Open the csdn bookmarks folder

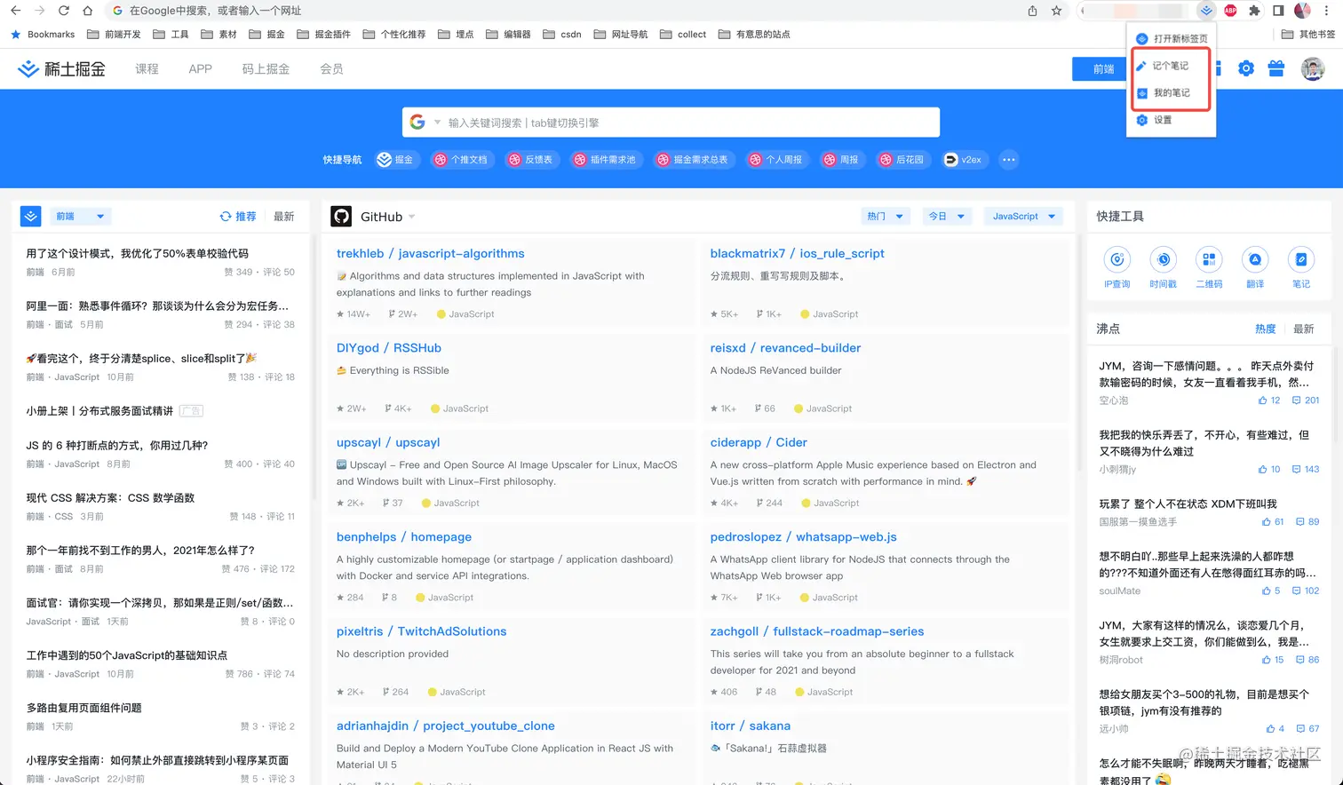[x=562, y=35]
